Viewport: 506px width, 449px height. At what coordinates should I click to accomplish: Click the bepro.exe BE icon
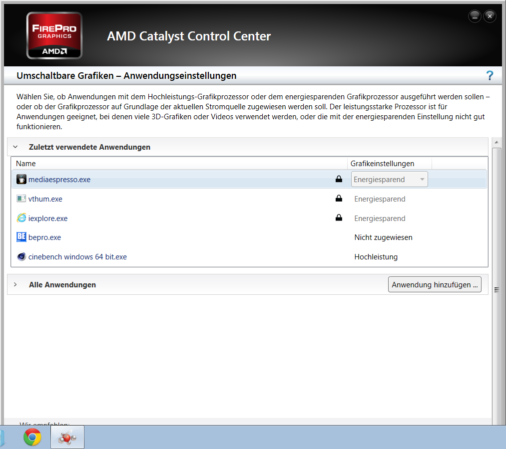(x=21, y=237)
